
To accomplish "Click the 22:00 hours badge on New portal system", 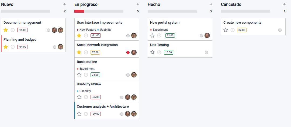I will click(x=170, y=36).
